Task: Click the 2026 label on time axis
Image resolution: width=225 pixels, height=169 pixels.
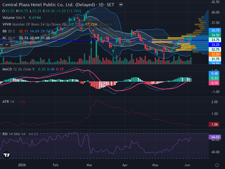Action: click(22, 165)
